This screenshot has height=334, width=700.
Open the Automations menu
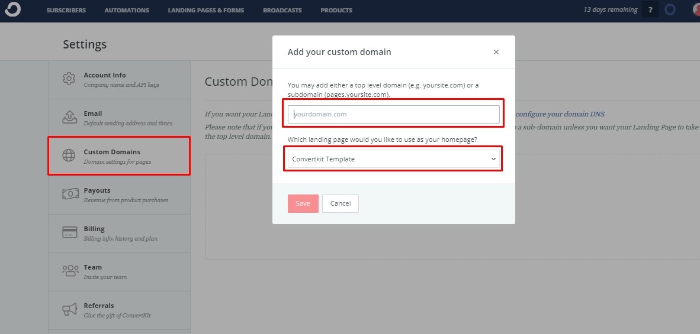click(x=127, y=10)
